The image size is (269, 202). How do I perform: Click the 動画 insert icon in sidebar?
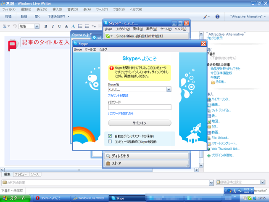(x=209, y=133)
